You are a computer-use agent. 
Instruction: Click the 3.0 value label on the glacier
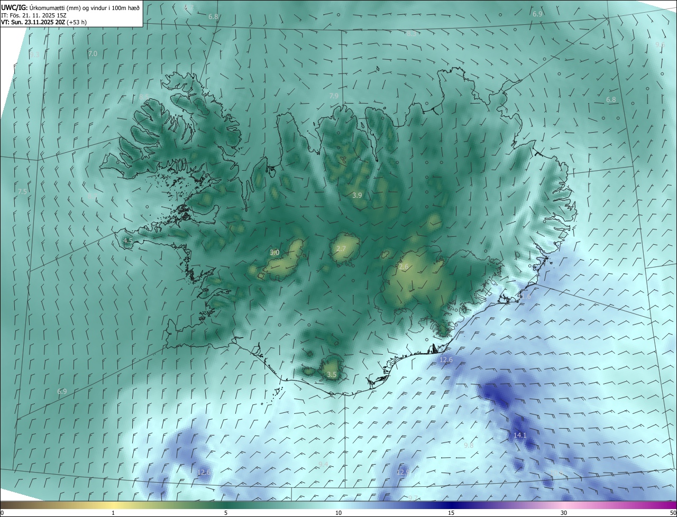(x=275, y=253)
